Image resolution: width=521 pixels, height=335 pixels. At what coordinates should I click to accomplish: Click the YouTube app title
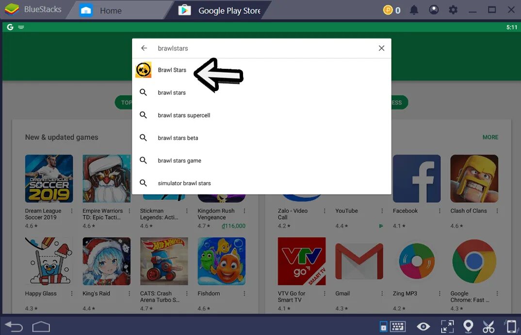click(346, 211)
